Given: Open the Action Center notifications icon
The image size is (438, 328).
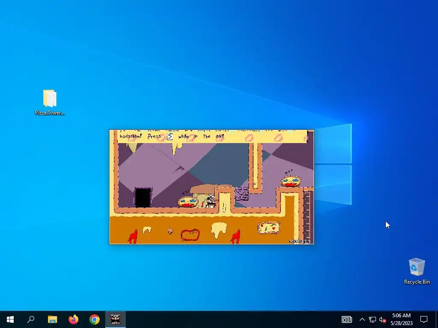Looking at the screenshot, I should pyautogui.click(x=424, y=319).
